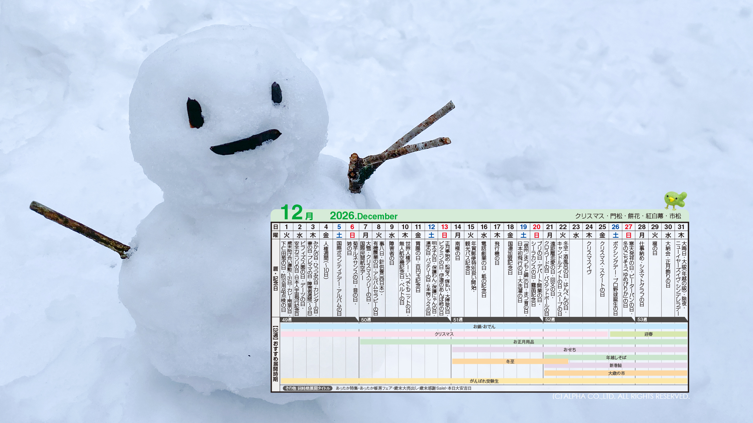Click the '新巻鮭' period bar
Image resolution: width=753 pixels, height=423 pixels.
click(616, 365)
